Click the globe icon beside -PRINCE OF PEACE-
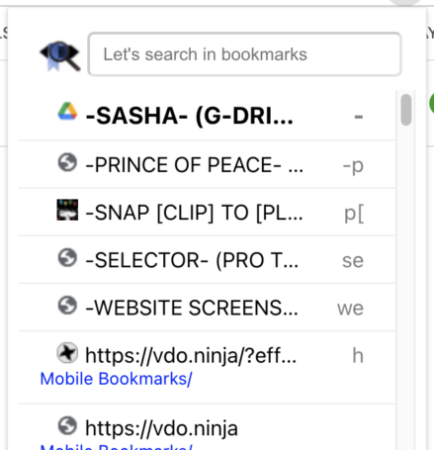 point(67,162)
